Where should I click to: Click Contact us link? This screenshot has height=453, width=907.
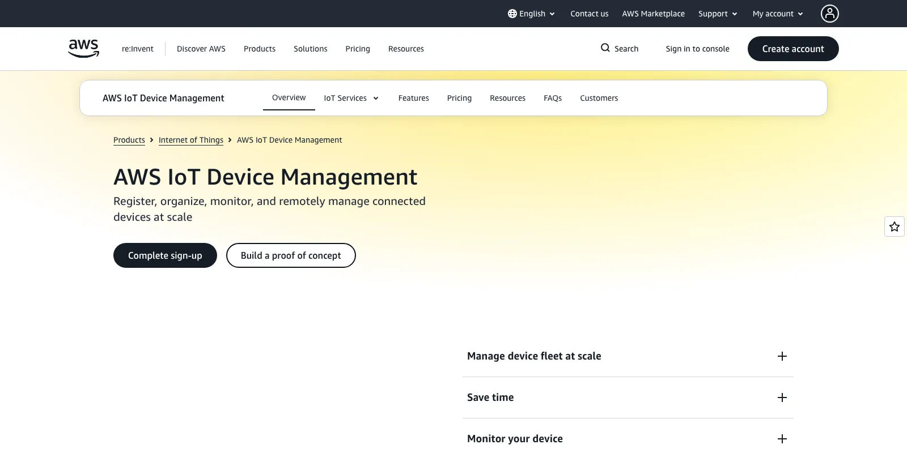coord(589,14)
